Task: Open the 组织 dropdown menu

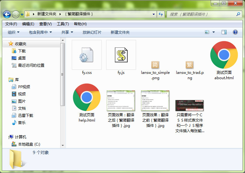Action: point(13,32)
